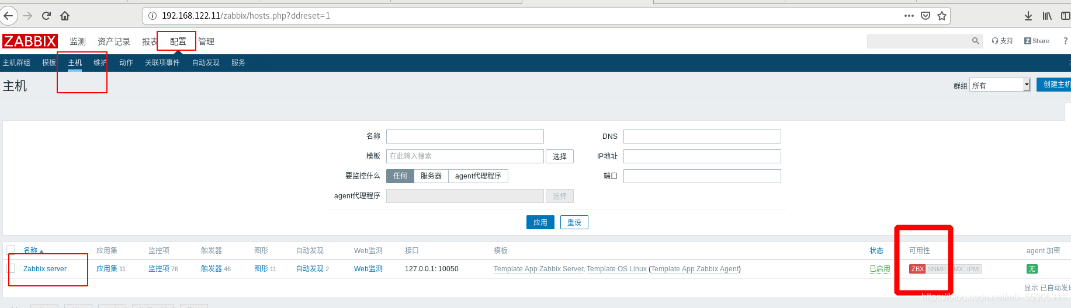Click the template Select button
Viewport: 1071px width, 308px height.
(x=560, y=156)
